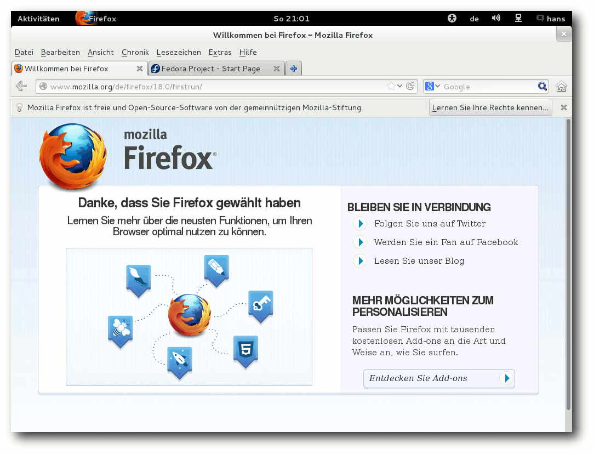
Task: Click heading Danke, dass Sie Firefox gewählt haben
Action: click(x=190, y=203)
